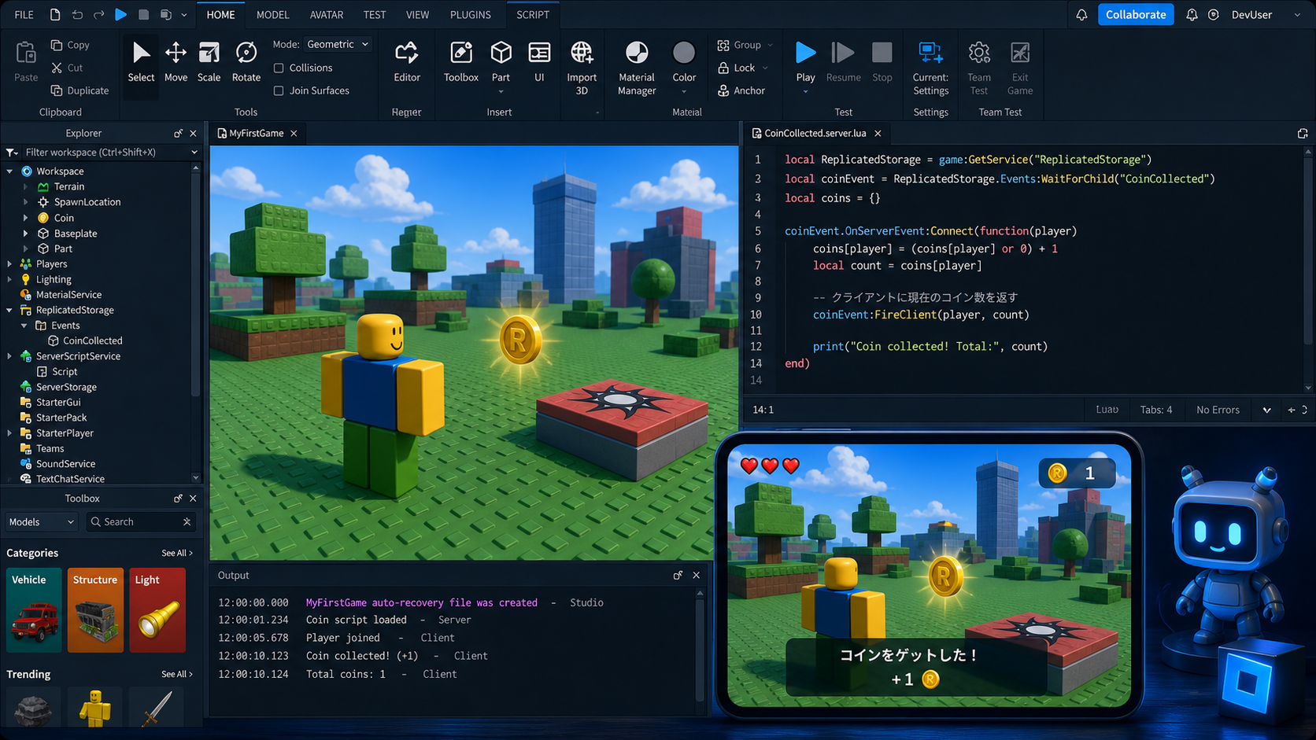
Task: Collapse the Workspace tree node
Action: pyautogui.click(x=9, y=171)
